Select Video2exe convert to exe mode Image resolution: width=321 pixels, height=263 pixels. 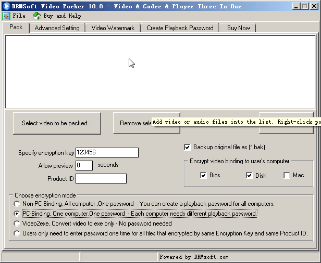pos(17,223)
